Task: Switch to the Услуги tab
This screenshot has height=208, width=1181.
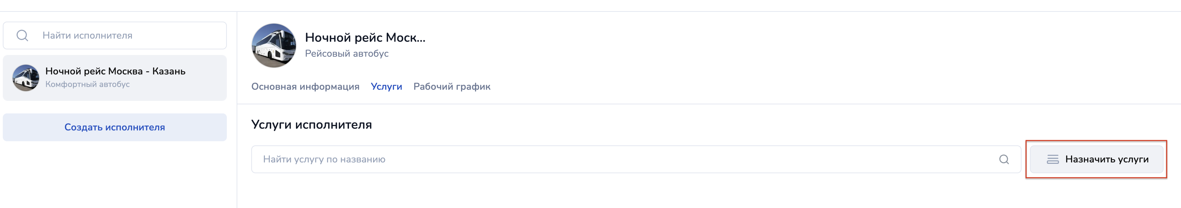Action: click(386, 87)
